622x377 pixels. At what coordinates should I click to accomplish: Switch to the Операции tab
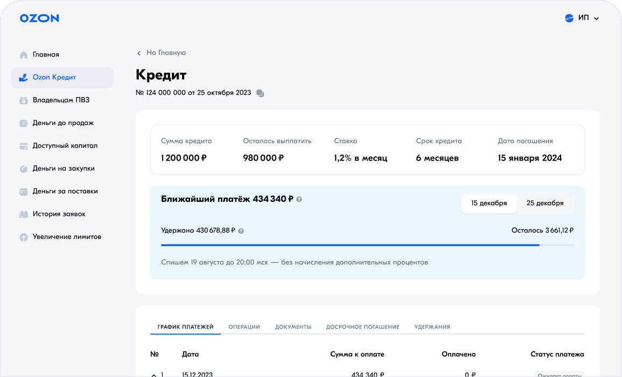[244, 327]
